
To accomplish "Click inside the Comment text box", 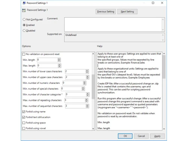I will pyautogui.click(x=113, y=24).
